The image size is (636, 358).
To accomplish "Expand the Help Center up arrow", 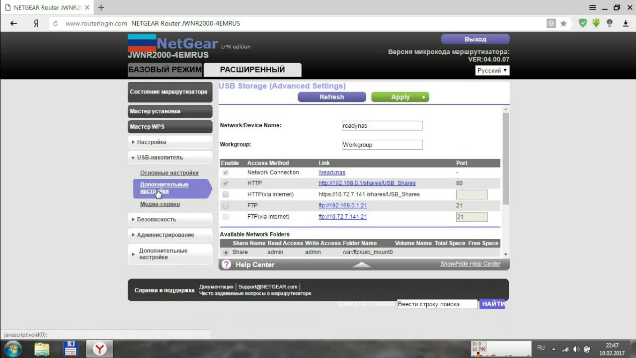I will tap(361, 265).
